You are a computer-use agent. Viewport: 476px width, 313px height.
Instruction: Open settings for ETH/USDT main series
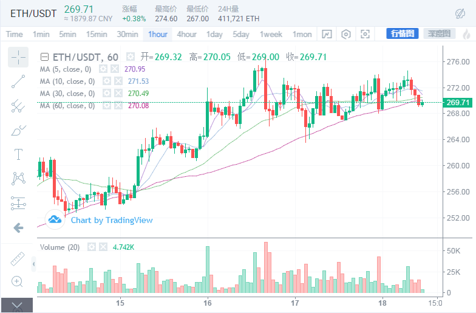[x=131, y=57]
